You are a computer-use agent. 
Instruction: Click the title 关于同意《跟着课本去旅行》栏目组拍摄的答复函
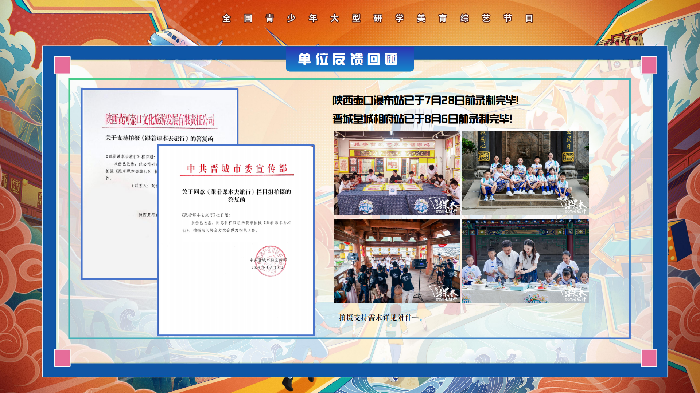click(x=236, y=195)
